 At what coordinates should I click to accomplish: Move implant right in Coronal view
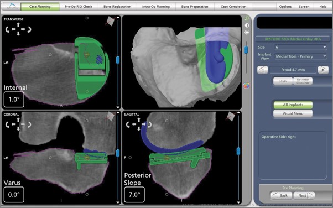[23, 124]
